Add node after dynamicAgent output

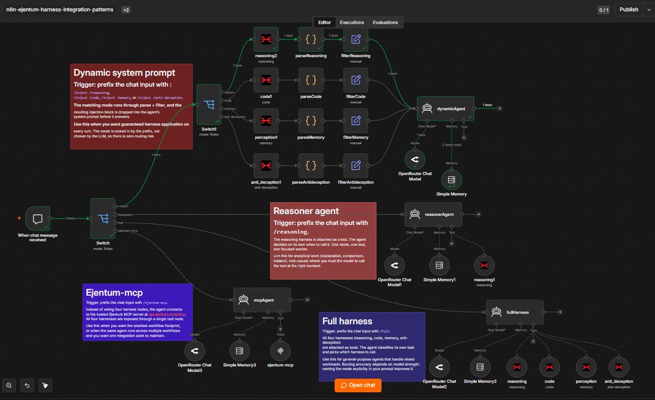click(x=499, y=108)
